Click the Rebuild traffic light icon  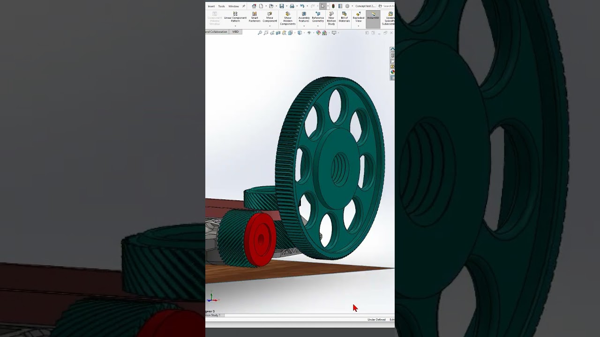[x=333, y=6]
